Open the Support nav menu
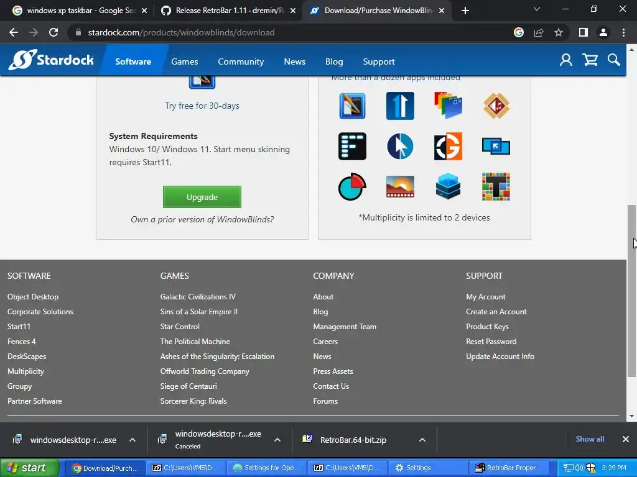The height and width of the screenshot is (477, 637). point(379,61)
